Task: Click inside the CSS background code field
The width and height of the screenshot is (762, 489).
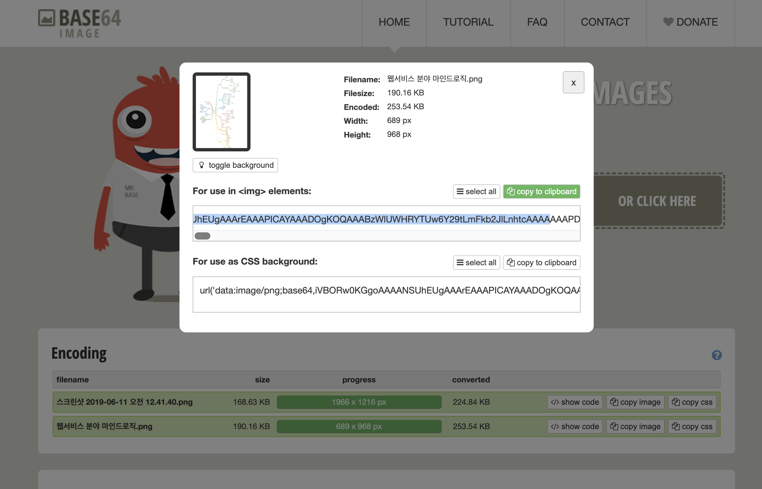Action: point(386,294)
